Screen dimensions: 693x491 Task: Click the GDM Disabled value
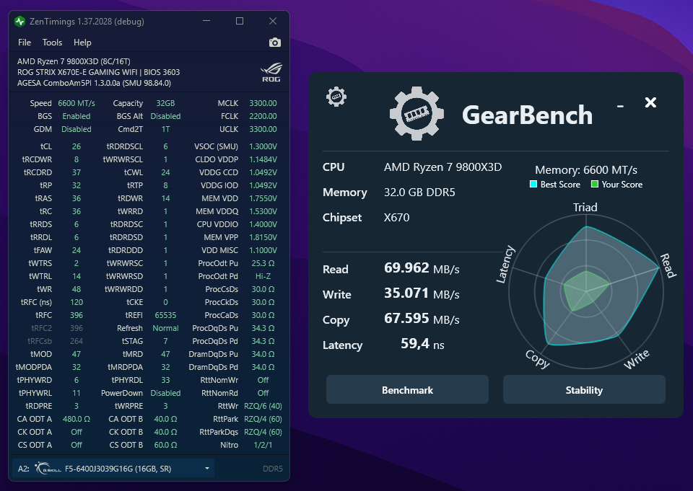(77, 129)
